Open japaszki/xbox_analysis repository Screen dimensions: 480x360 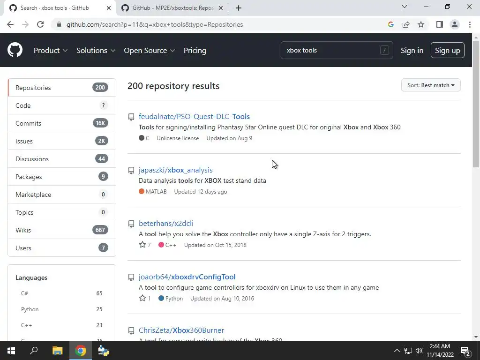click(175, 170)
